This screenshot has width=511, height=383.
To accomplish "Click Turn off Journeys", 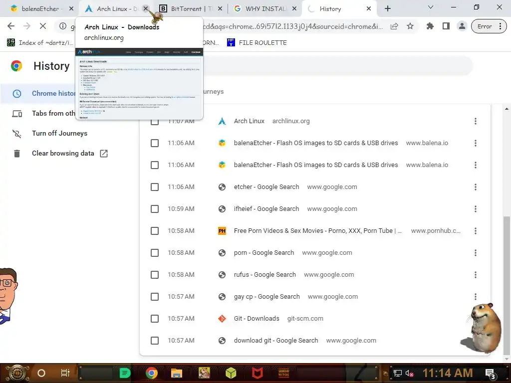I will click(x=60, y=133).
